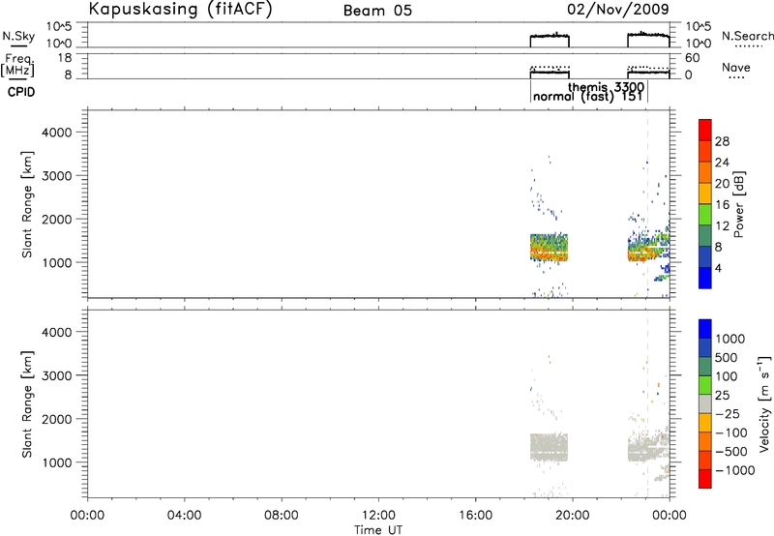774x536 pixels.
Task: Click the "60" tick on the Nave axis
Action: pyautogui.click(x=692, y=58)
